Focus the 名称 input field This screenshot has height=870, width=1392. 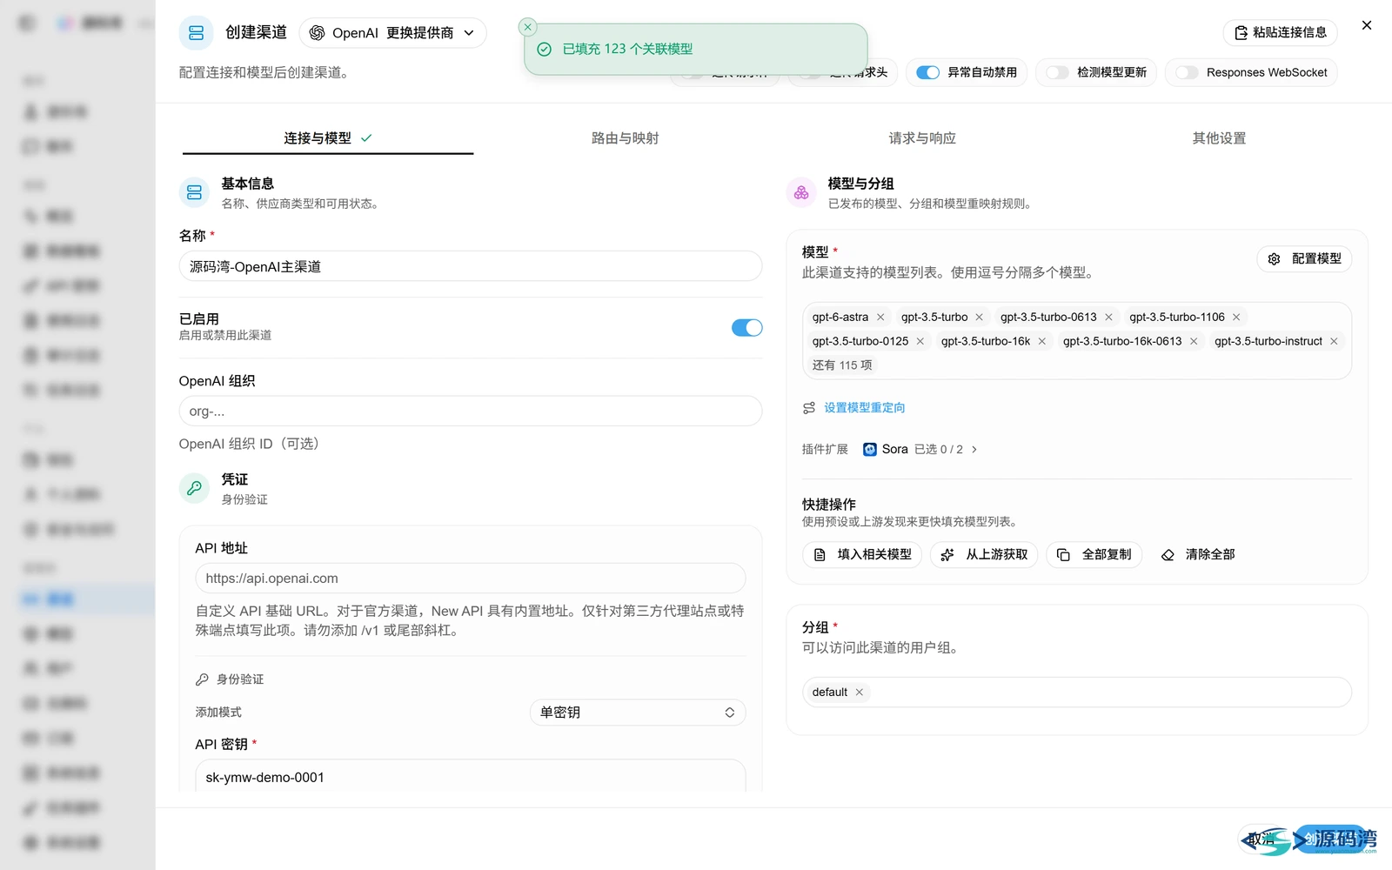click(471, 266)
